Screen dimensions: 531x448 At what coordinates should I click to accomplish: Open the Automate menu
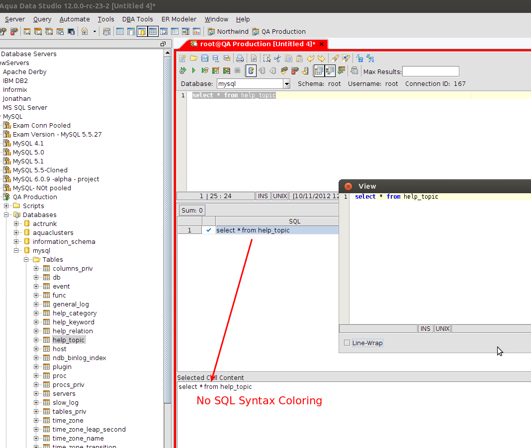[75, 19]
